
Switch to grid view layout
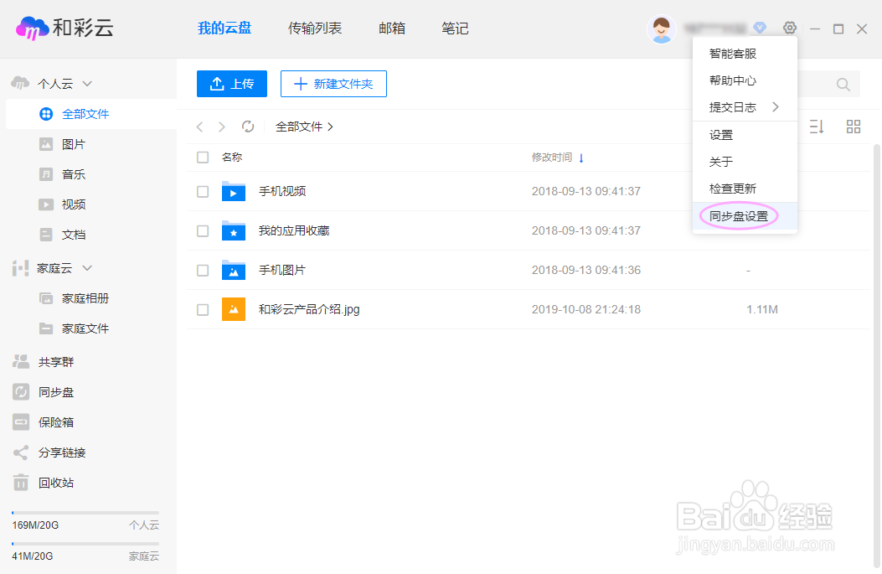[853, 127]
